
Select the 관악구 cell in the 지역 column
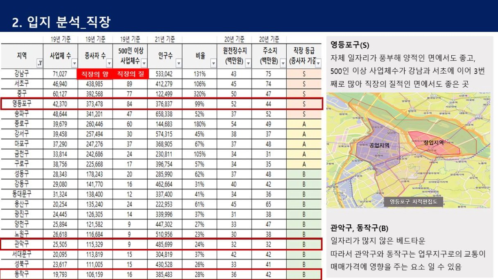(21, 244)
